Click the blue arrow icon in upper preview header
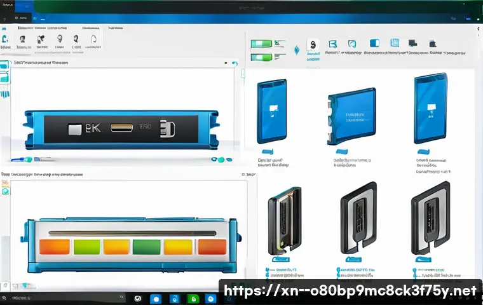The image size is (483, 305). 235,64
